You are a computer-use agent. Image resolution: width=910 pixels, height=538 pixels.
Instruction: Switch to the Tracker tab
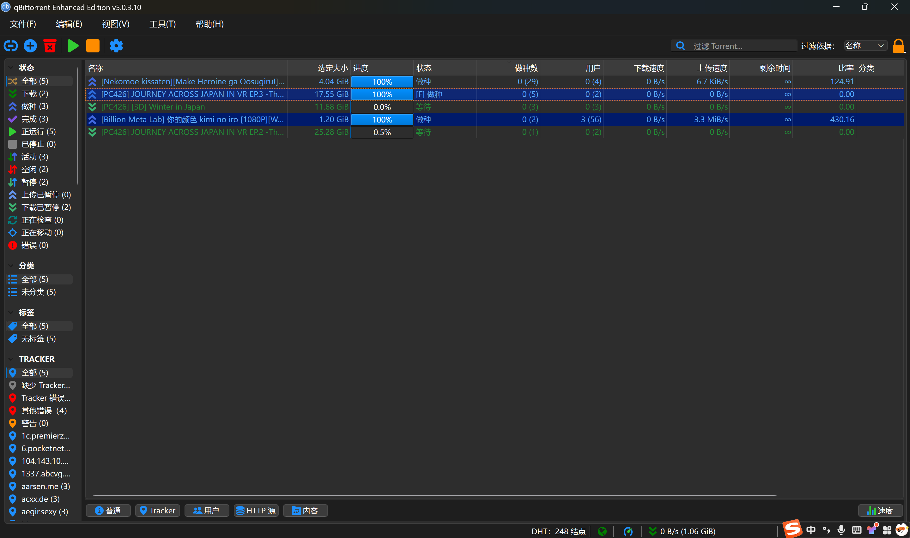tap(157, 511)
